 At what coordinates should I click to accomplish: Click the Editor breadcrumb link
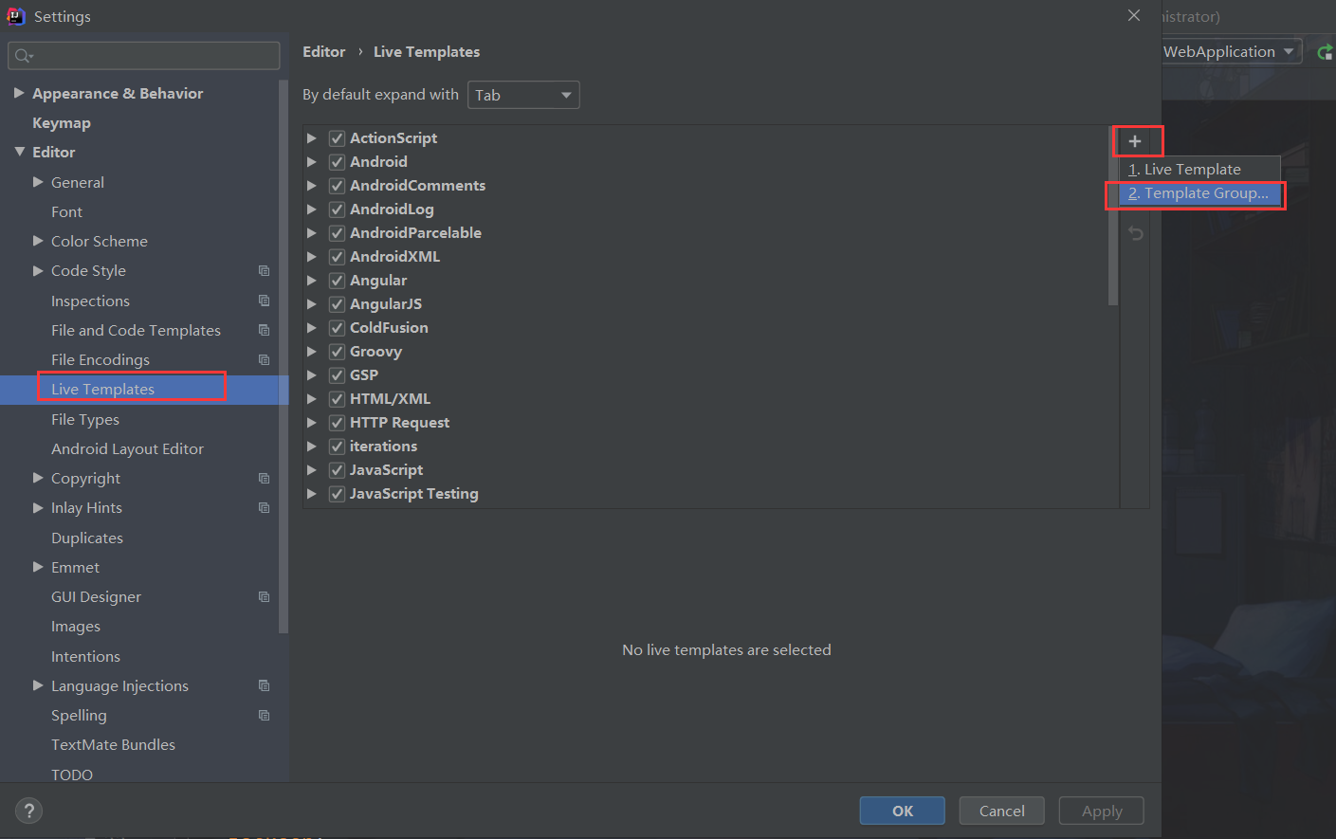pyautogui.click(x=324, y=52)
